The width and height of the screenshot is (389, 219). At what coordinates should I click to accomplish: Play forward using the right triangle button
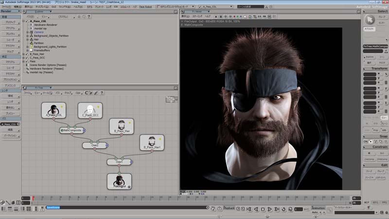pos(270,209)
